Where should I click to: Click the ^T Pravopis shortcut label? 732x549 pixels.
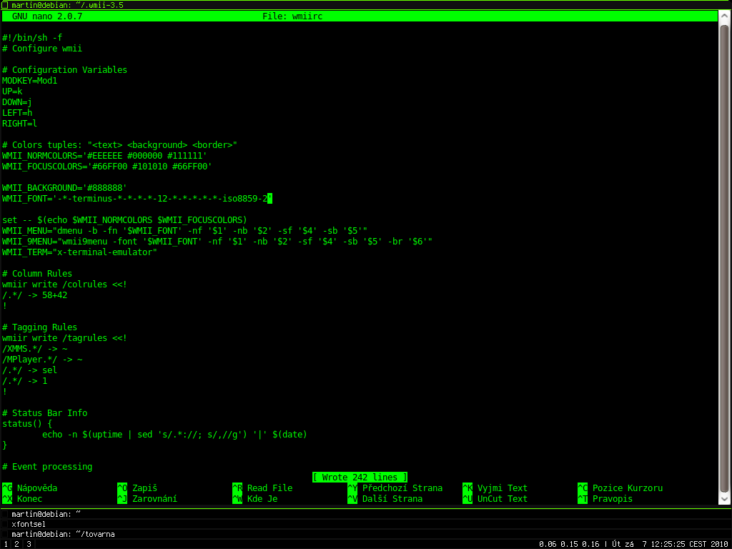pyautogui.click(x=605, y=499)
